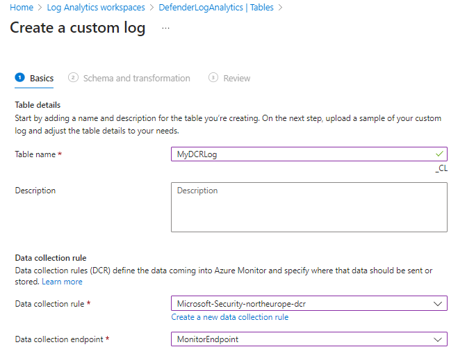Click the green validation checkmark icon
The image size is (467, 363).
[x=439, y=154]
